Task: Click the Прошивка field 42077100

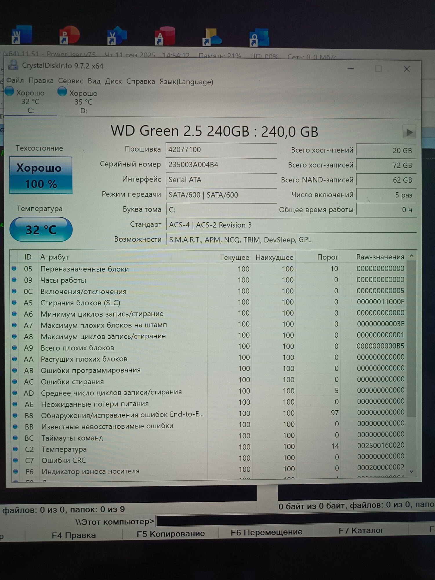Action: click(221, 150)
